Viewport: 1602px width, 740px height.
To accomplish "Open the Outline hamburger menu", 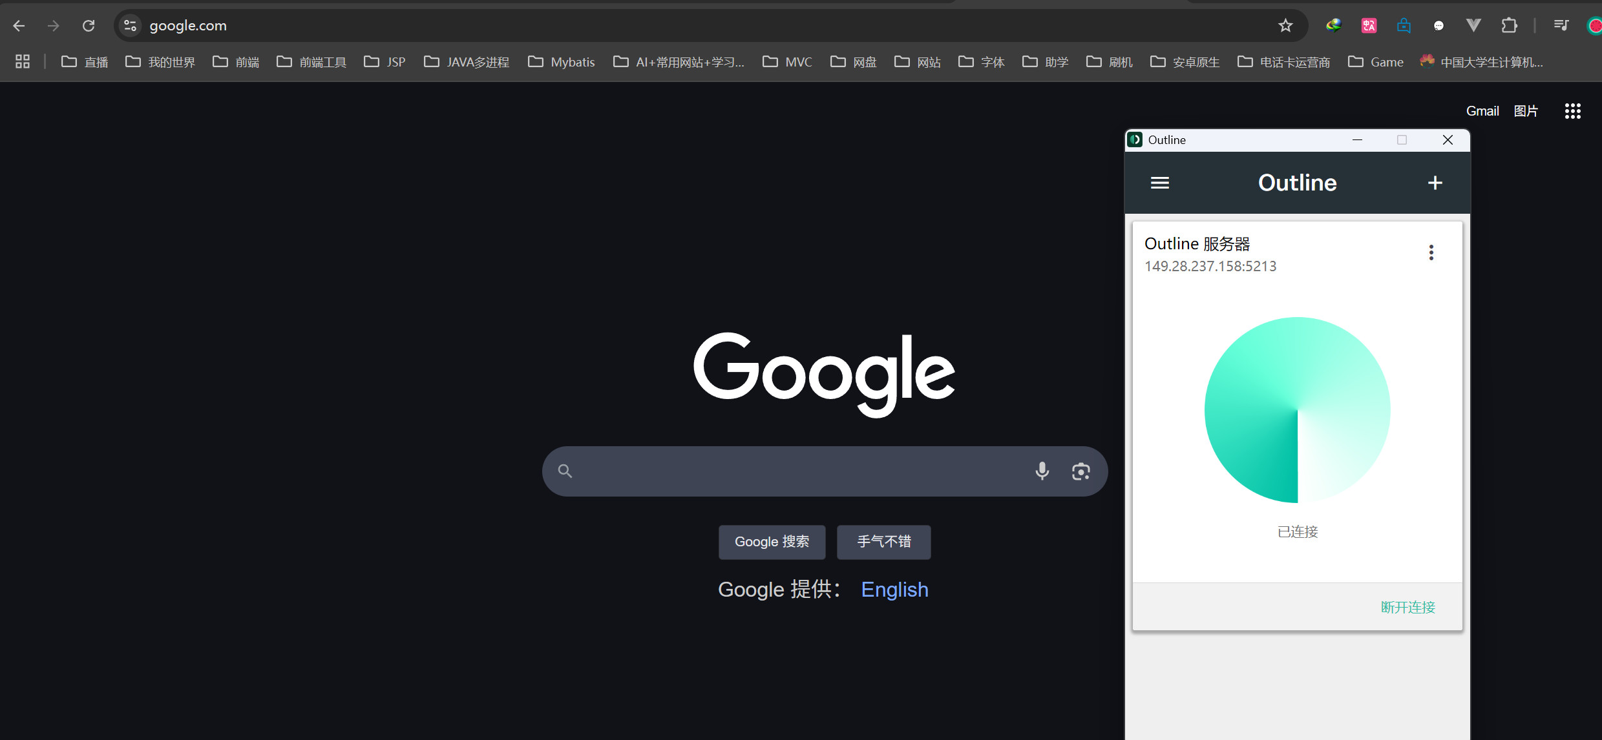I will [1160, 183].
